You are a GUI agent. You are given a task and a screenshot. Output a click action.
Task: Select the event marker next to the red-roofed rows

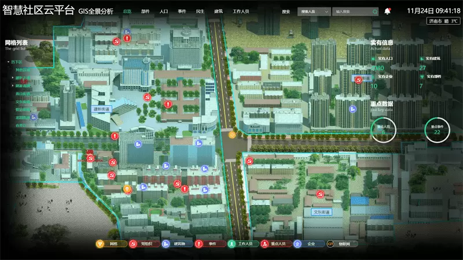pyautogui.click(x=185, y=189)
